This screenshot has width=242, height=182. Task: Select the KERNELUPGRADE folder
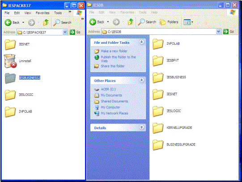[172, 128]
